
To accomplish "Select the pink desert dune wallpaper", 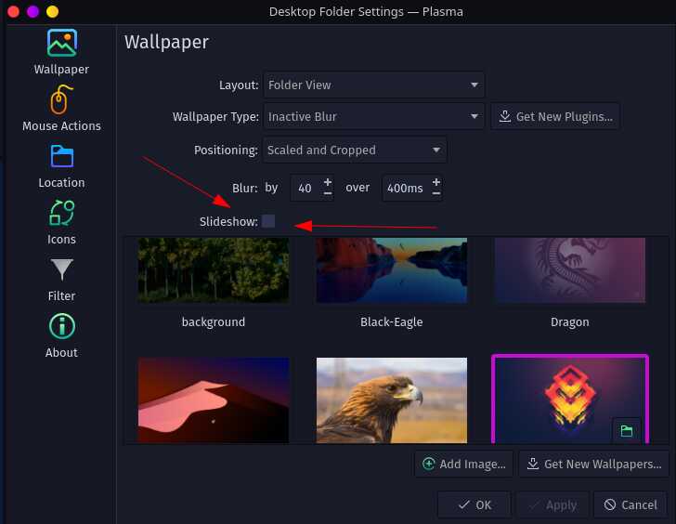I will [214, 400].
